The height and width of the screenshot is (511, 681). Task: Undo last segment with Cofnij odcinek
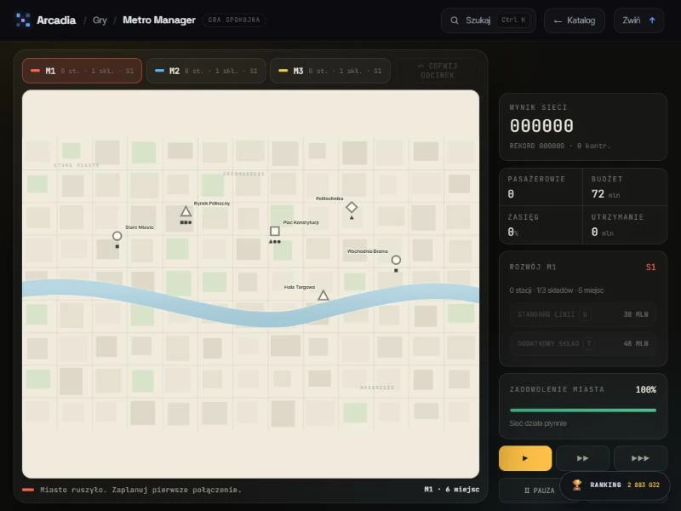[438, 71]
